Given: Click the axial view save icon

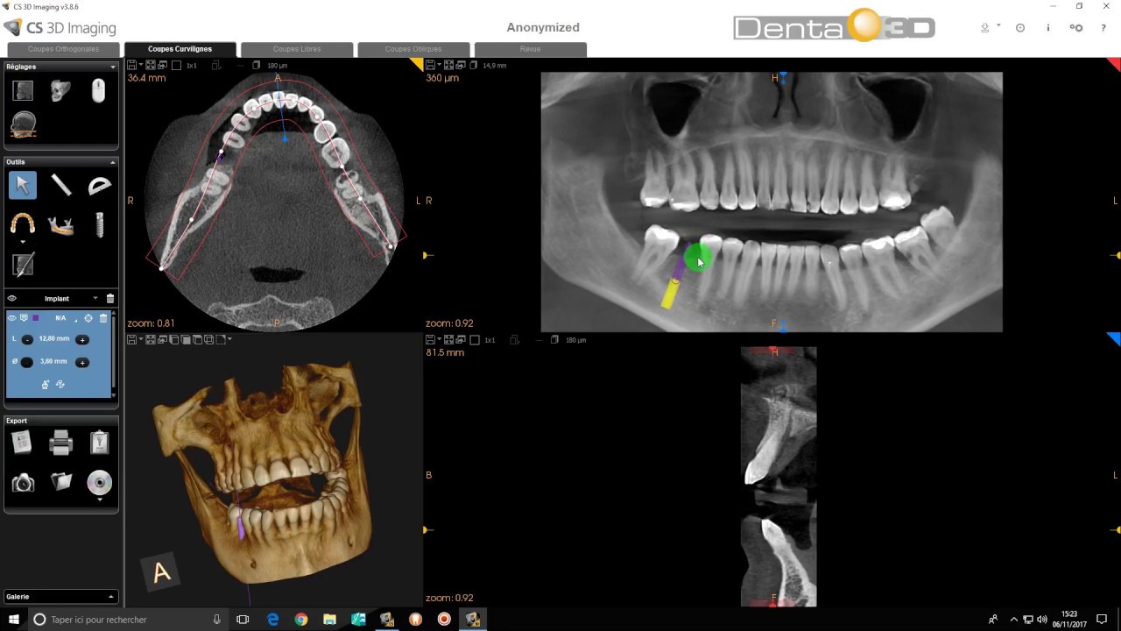Looking at the screenshot, I should 131,66.
